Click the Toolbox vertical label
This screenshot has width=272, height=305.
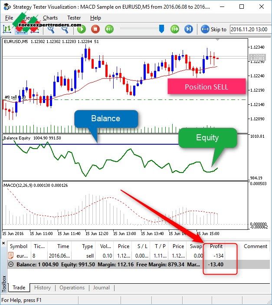[x=4, y=284]
